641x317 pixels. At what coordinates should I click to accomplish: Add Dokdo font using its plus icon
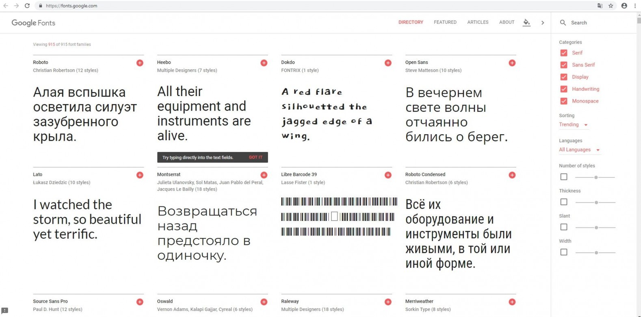click(x=388, y=63)
